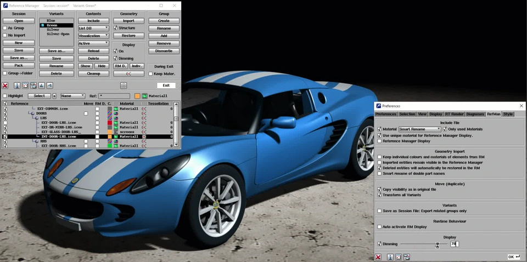Click material sphere icon on LHS row

(116, 118)
